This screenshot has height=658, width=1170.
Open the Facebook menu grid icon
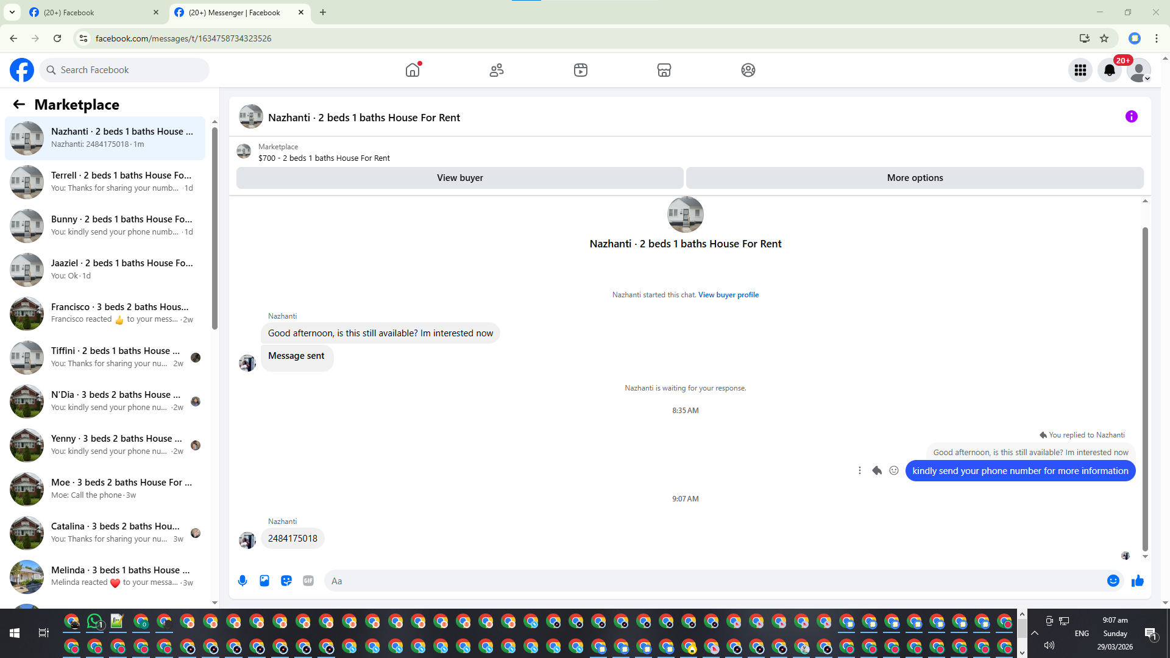pos(1080,70)
